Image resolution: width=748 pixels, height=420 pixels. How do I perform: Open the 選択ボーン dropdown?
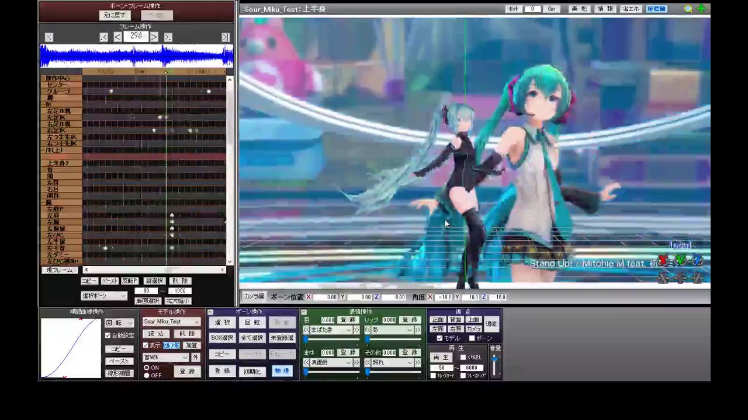[103, 296]
